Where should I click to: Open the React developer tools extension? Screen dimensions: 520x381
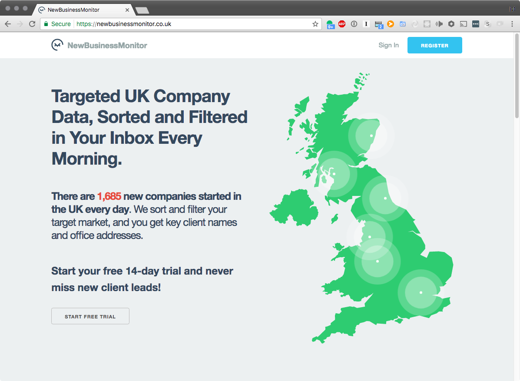point(427,24)
